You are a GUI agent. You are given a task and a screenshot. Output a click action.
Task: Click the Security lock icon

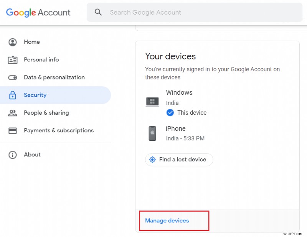[x=13, y=95]
